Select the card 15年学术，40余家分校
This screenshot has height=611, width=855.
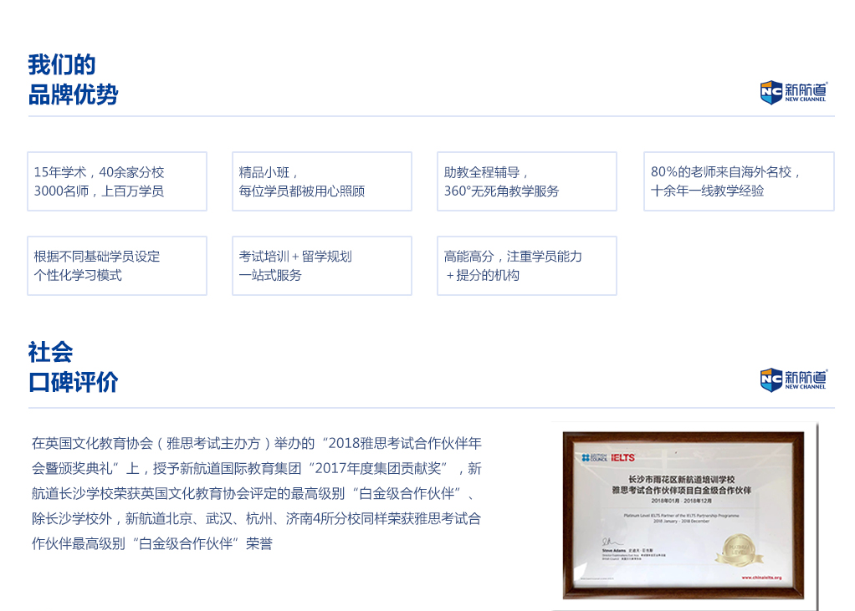[117, 181]
